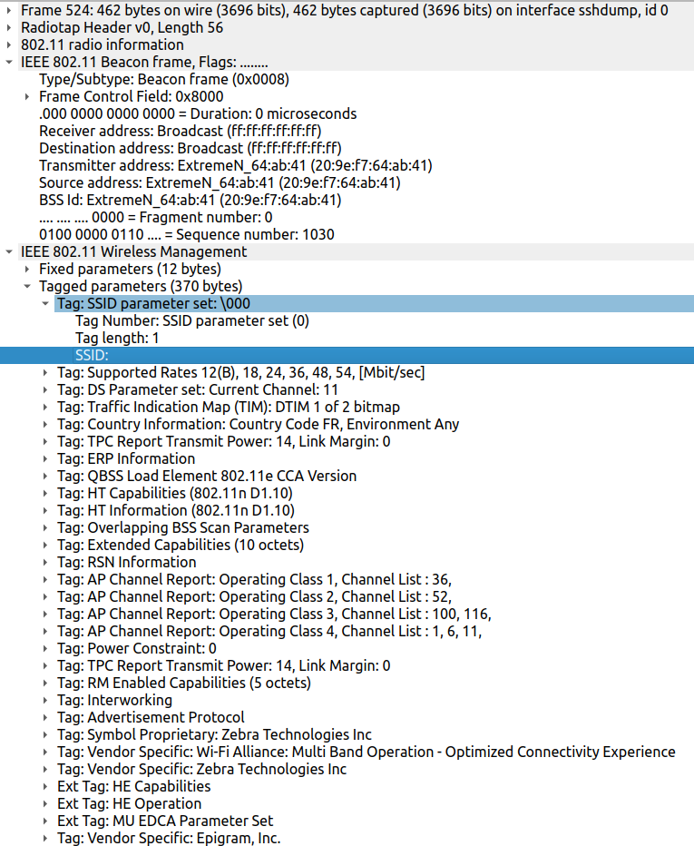The width and height of the screenshot is (694, 846).
Task: Expand the ERP Information tag
Action: [45, 459]
